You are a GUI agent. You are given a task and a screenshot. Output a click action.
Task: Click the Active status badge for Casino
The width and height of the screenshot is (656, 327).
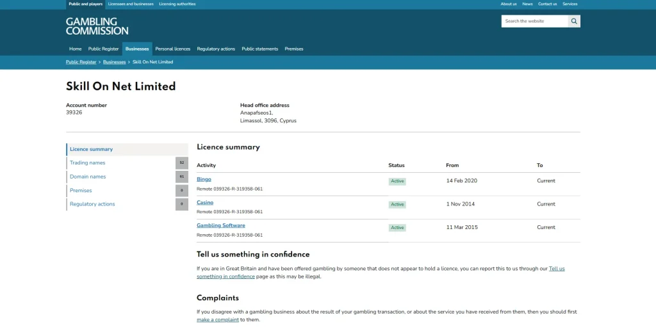point(397,205)
